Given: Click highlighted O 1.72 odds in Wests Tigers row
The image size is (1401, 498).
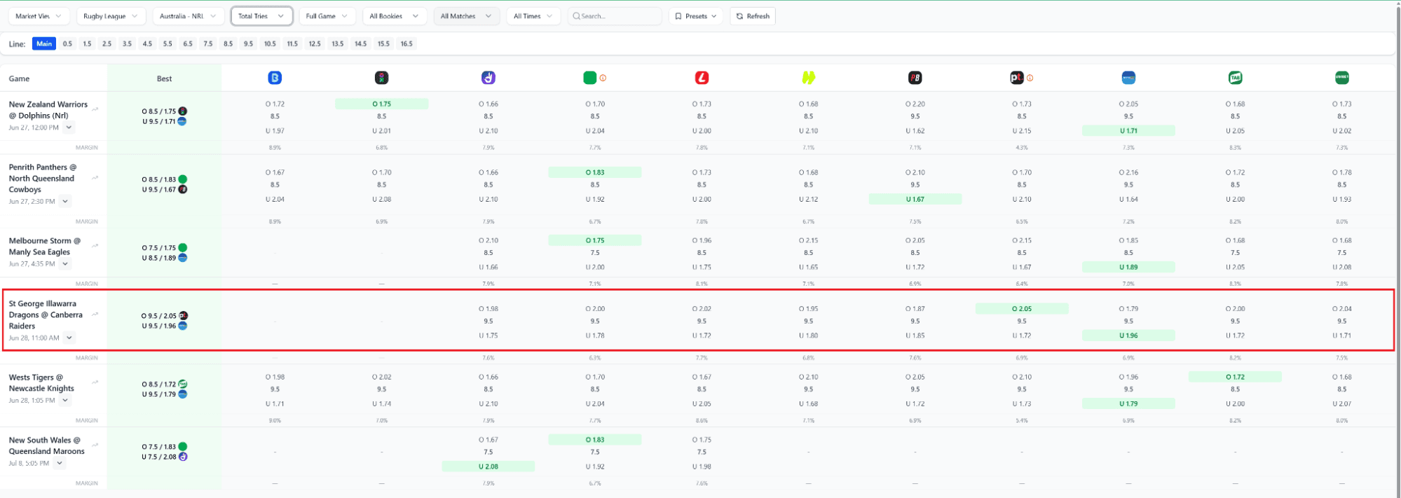Looking at the screenshot, I should [1236, 377].
